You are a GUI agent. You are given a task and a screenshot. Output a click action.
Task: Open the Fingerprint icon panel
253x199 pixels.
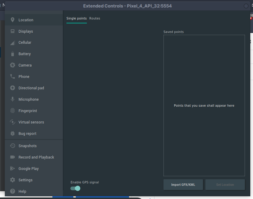(x=13, y=111)
